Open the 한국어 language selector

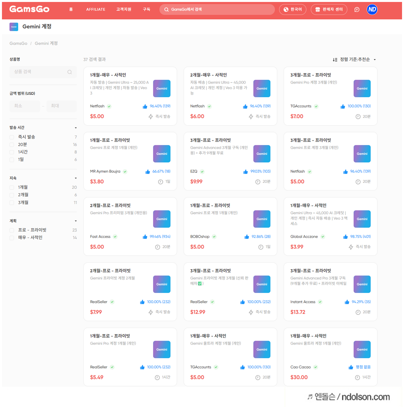point(292,9)
